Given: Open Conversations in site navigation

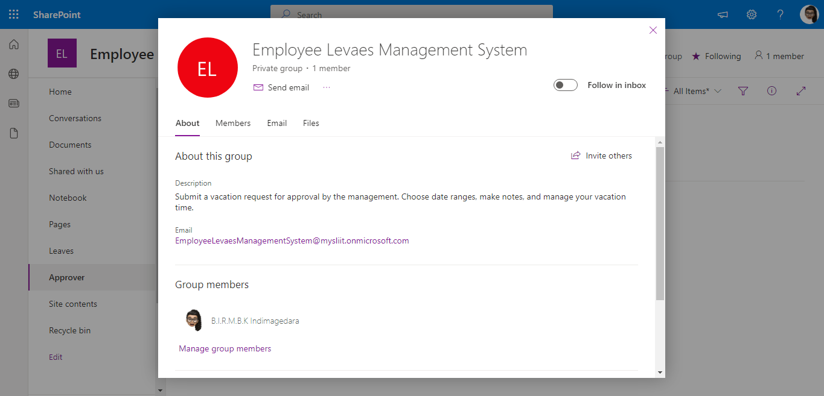Looking at the screenshot, I should pos(75,118).
